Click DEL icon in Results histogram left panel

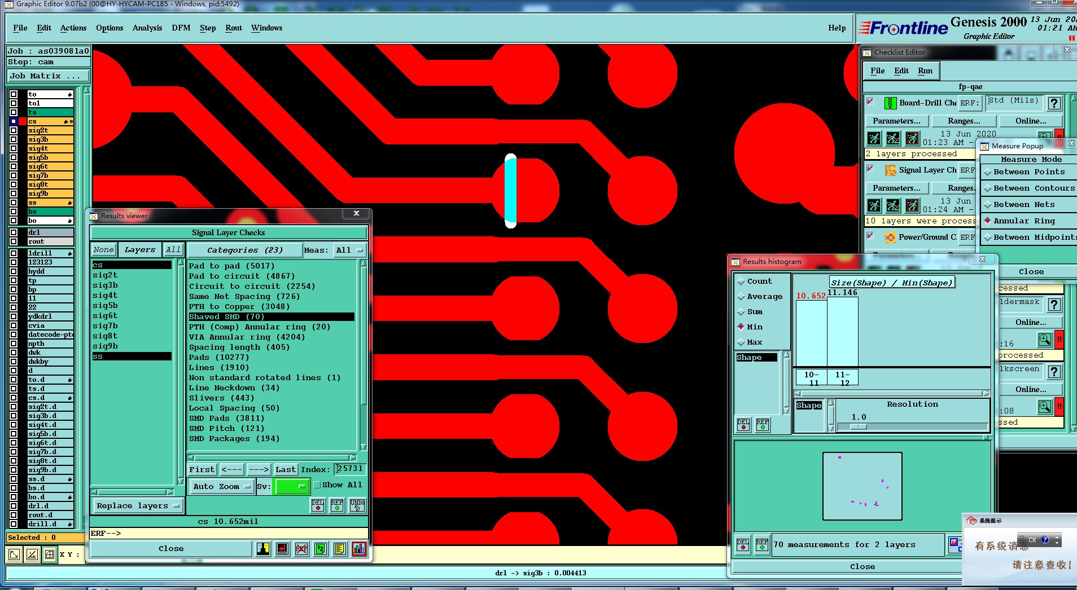point(743,424)
